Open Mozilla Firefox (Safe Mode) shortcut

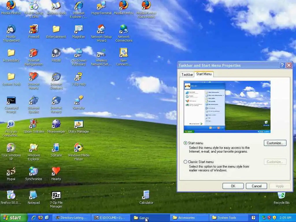tap(146, 9)
